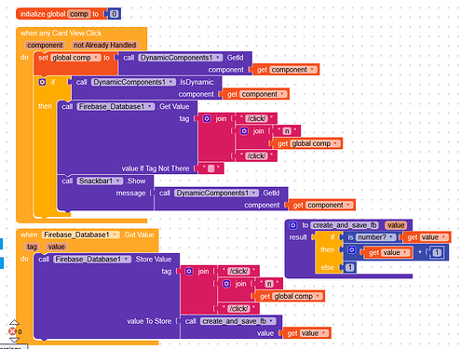Select the Snackbar .Show call label
This screenshot has width=461, height=349.
[136, 181]
